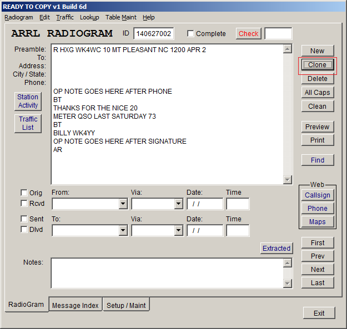Image resolution: width=347 pixels, height=329 pixels.
Task: Enable the Orig checkbox
Action: (24, 193)
